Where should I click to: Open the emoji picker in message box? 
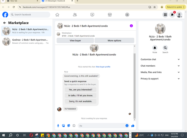(x=127, y=126)
